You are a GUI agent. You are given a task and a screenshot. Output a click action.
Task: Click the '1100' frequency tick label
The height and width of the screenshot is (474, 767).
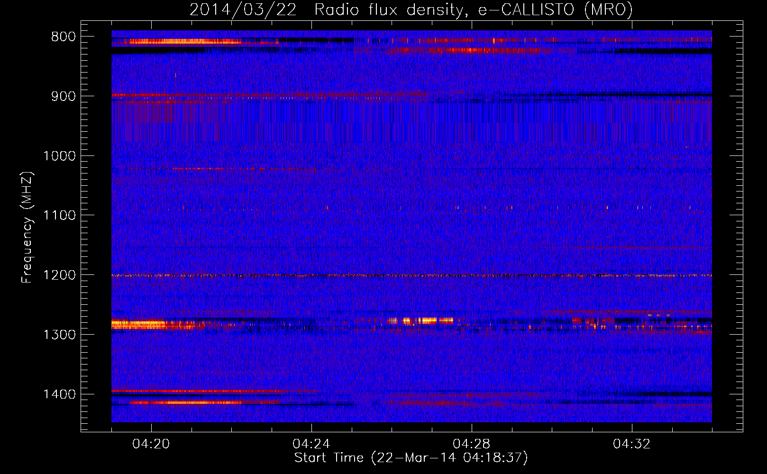pyautogui.click(x=60, y=216)
